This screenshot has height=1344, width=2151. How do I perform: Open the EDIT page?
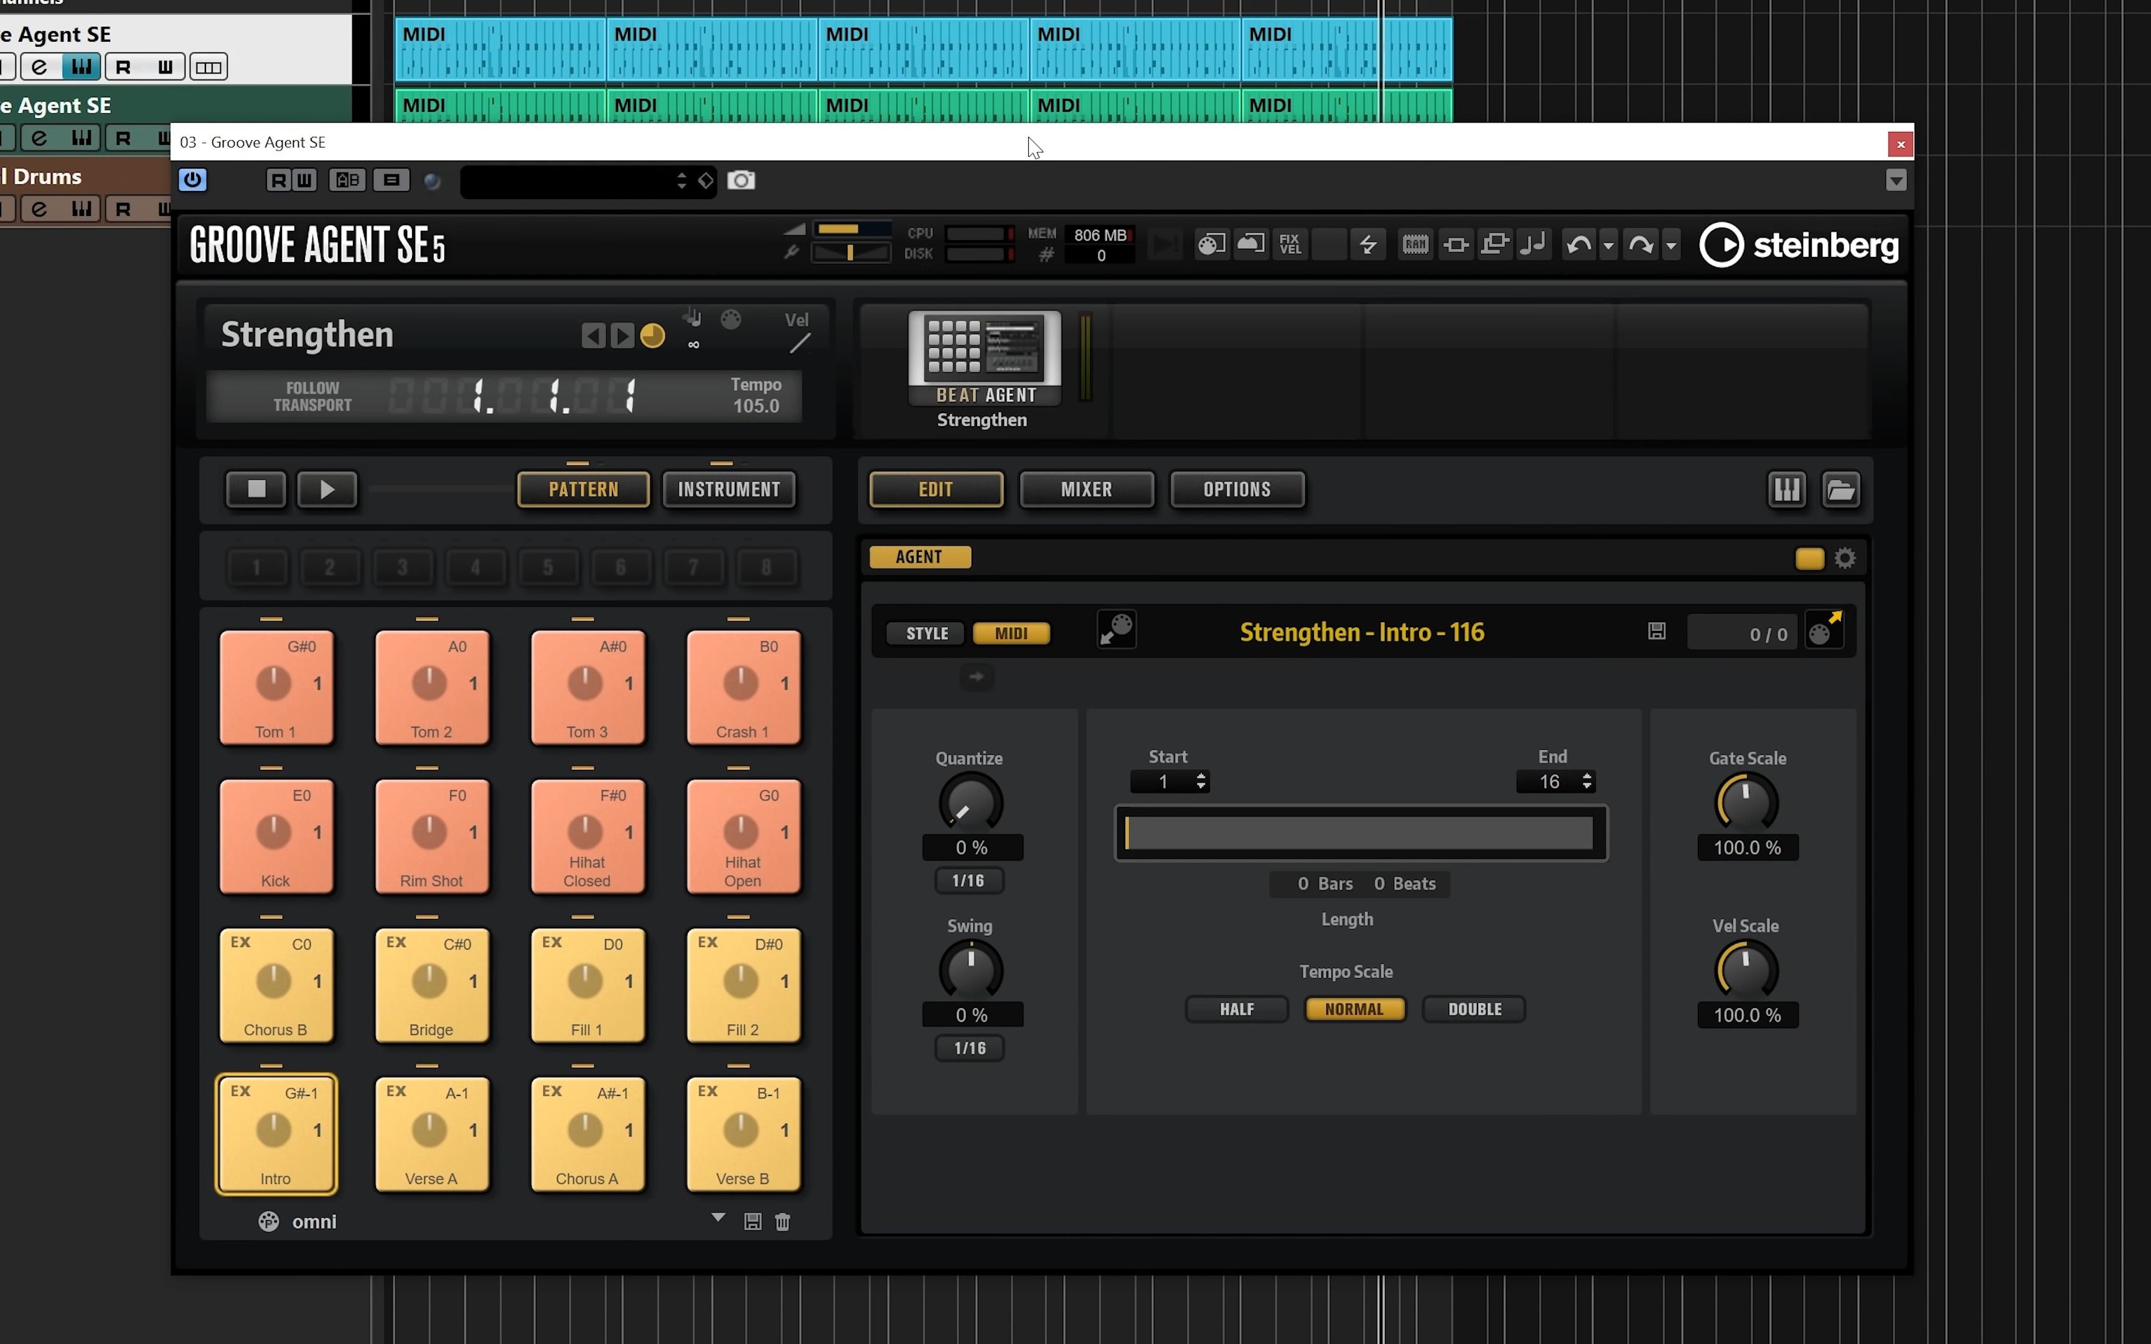point(936,489)
